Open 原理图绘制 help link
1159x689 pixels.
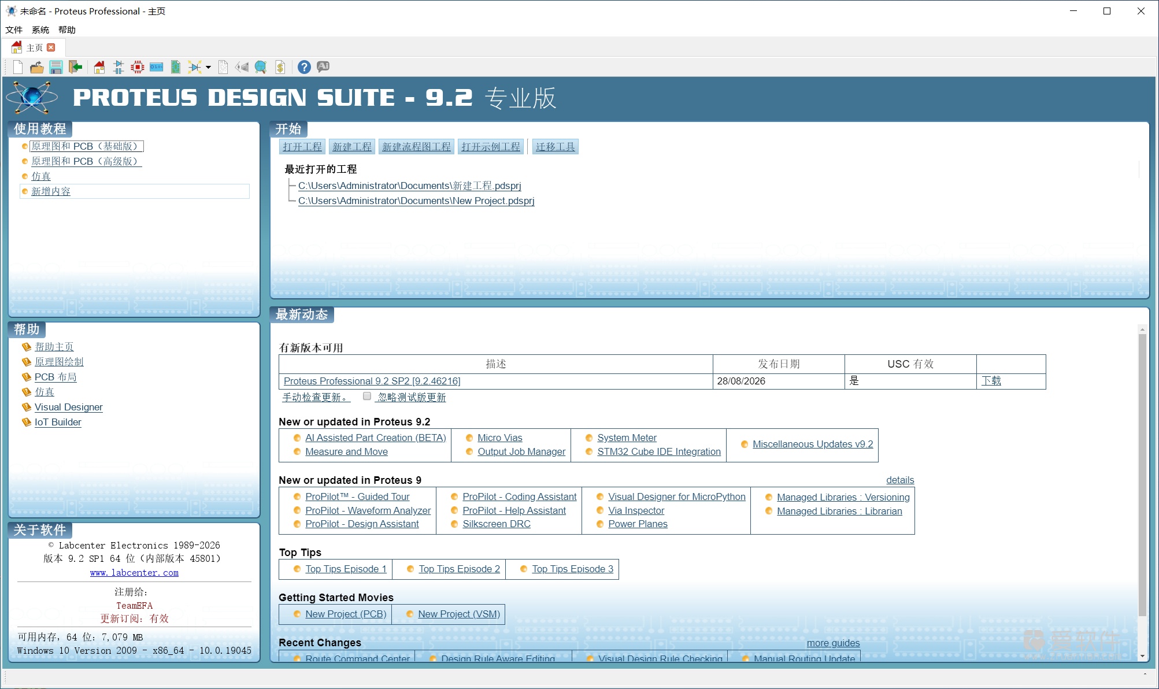click(59, 362)
